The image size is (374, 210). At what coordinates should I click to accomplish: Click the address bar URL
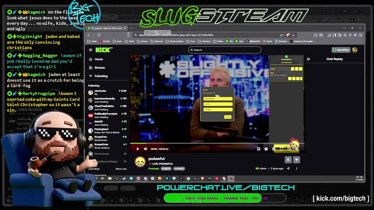(x=176, y=35)
